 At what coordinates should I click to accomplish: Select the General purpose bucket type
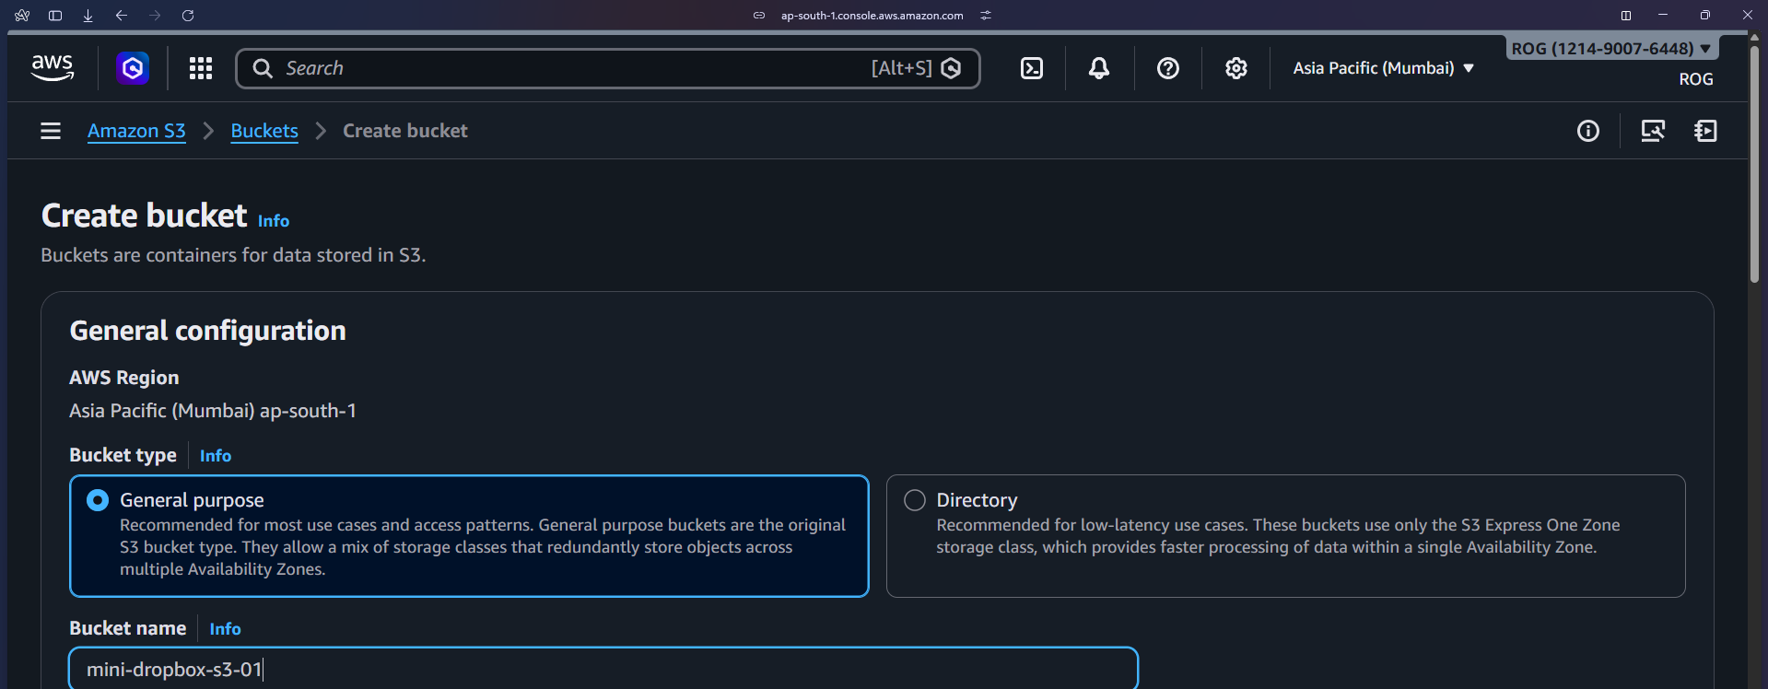coord(98,500)
